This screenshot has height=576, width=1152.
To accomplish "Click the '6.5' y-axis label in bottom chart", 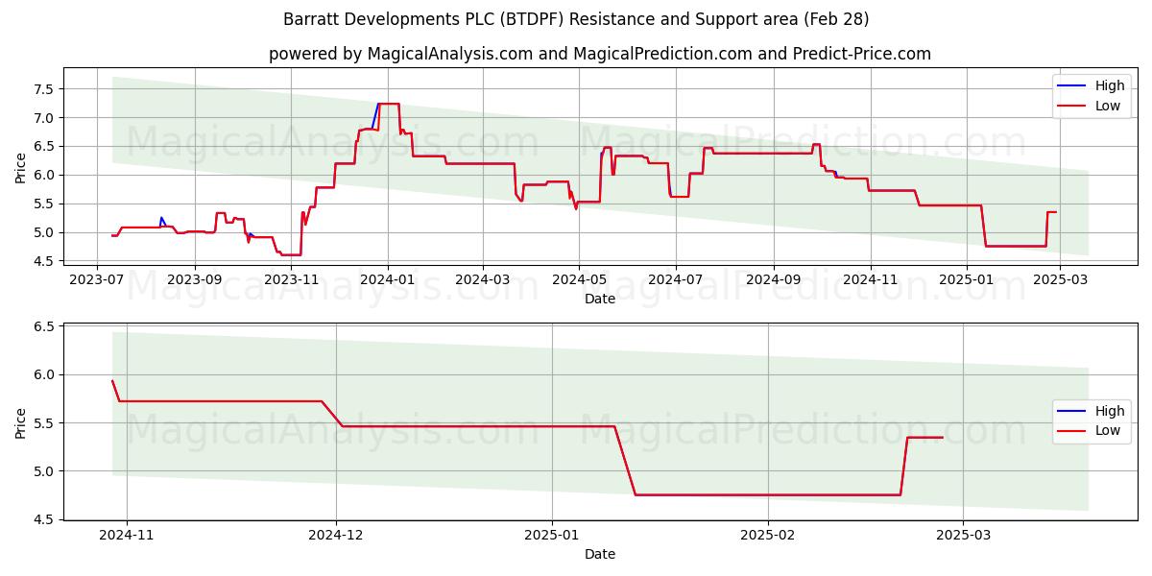I will click(46, 326).
